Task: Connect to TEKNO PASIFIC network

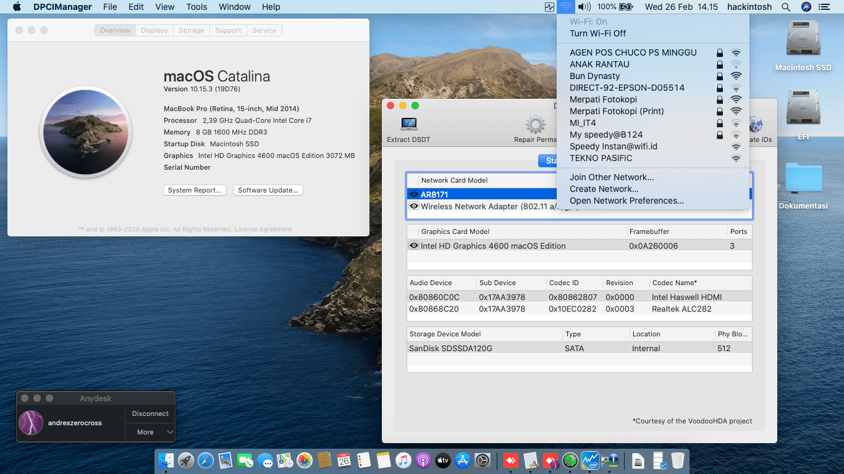Action: tap(652, 158)
